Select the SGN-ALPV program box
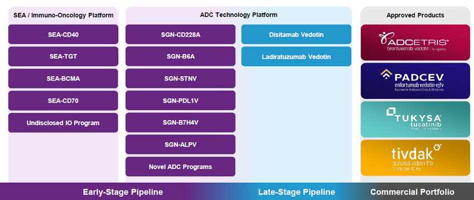The width and height of the screenshot is (474, 200). pos(181,144)
